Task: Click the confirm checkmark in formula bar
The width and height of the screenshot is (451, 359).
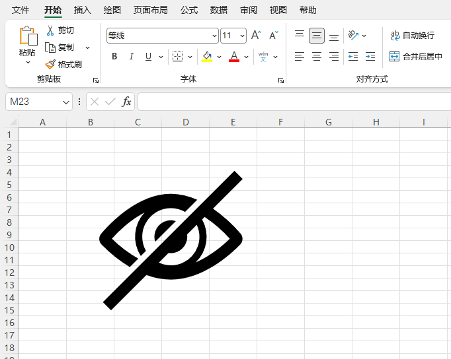Action: point(110,102)
